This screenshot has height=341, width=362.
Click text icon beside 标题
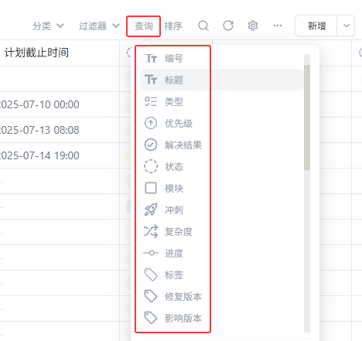click(151, 80)
